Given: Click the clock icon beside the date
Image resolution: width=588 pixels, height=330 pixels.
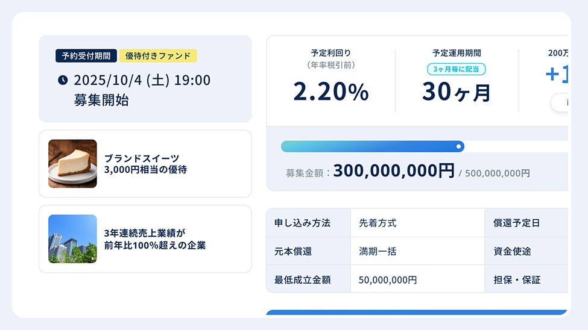Looking at the screenshot, I should click(x=63, y=80).
